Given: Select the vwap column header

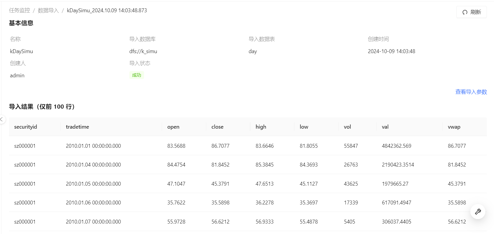Looking at the screenshot, I should click(x=454, y=127).
